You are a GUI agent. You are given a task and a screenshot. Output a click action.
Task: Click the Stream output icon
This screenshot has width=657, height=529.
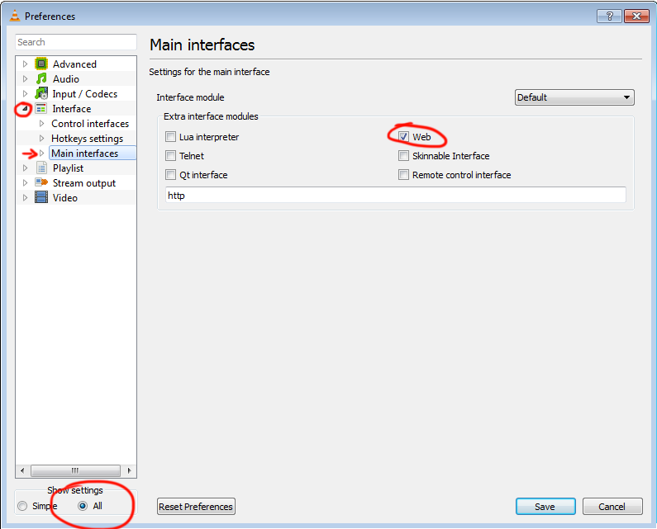point(41,182)
